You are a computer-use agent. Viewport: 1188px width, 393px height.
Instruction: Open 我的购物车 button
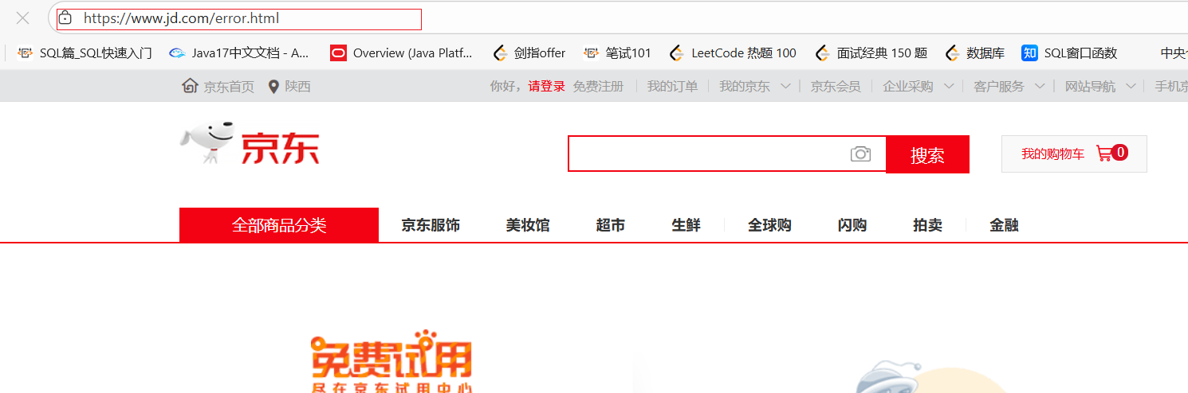click(1074, 154)
